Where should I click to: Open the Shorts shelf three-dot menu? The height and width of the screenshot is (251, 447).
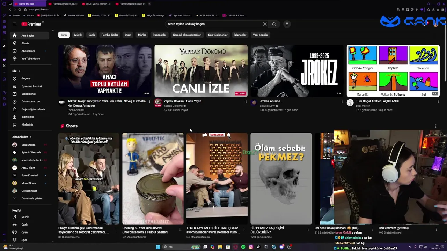(x=435, y=126)
